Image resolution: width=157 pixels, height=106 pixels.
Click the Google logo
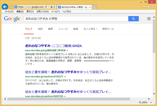click(12, 19)
